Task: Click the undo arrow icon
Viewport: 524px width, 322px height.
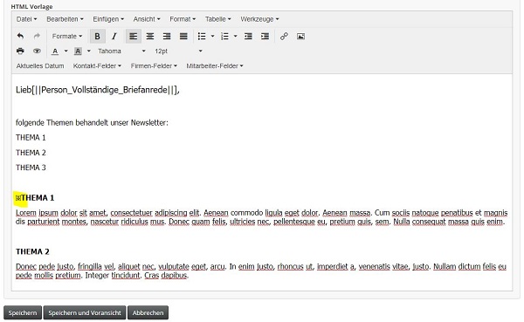Action: click(20, 36)
